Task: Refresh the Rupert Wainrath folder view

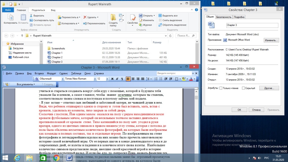Action: point(170,36)
